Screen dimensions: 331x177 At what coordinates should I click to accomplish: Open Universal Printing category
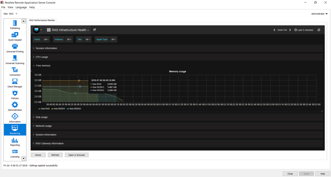point(15,48)
